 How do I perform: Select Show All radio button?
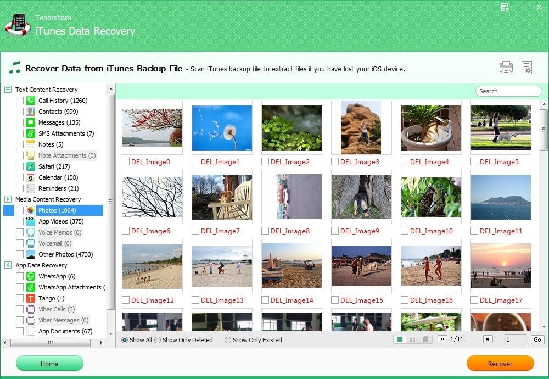pyautogui.click(x=124, y=340)
